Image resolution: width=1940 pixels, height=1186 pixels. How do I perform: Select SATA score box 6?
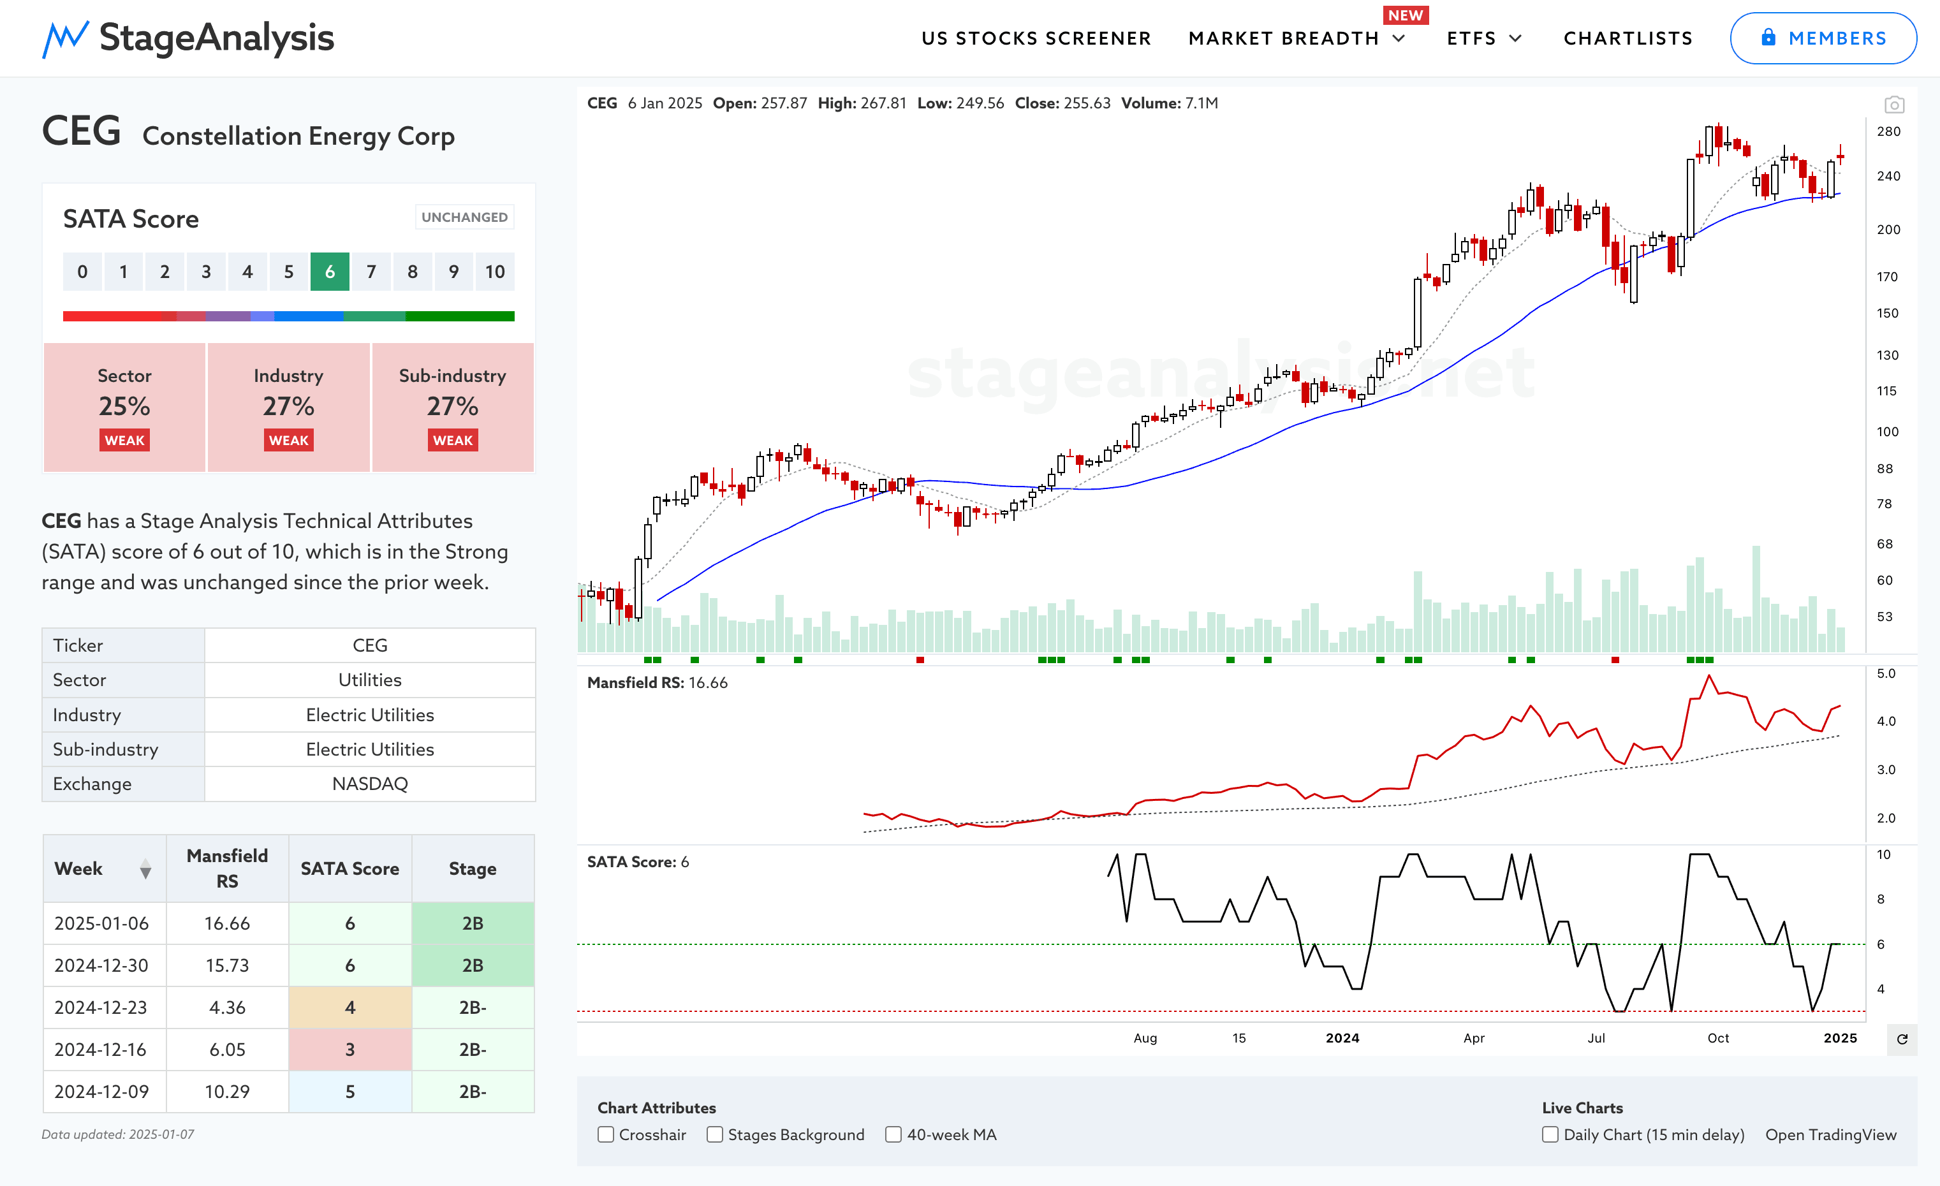tap(330, 272)
